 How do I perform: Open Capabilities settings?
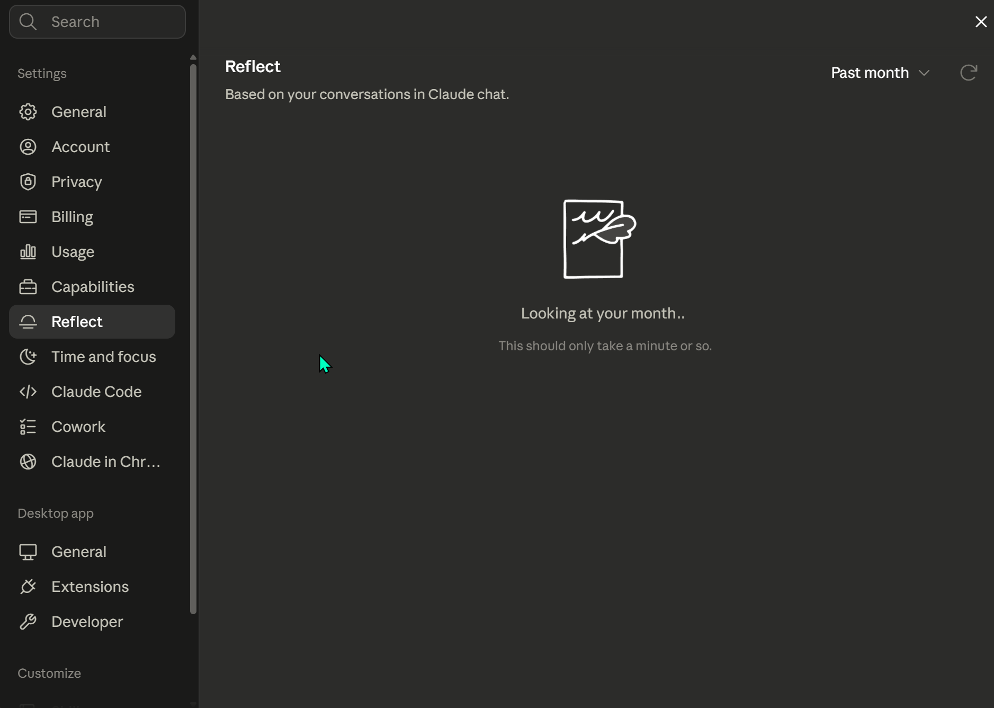coord(92,287)
